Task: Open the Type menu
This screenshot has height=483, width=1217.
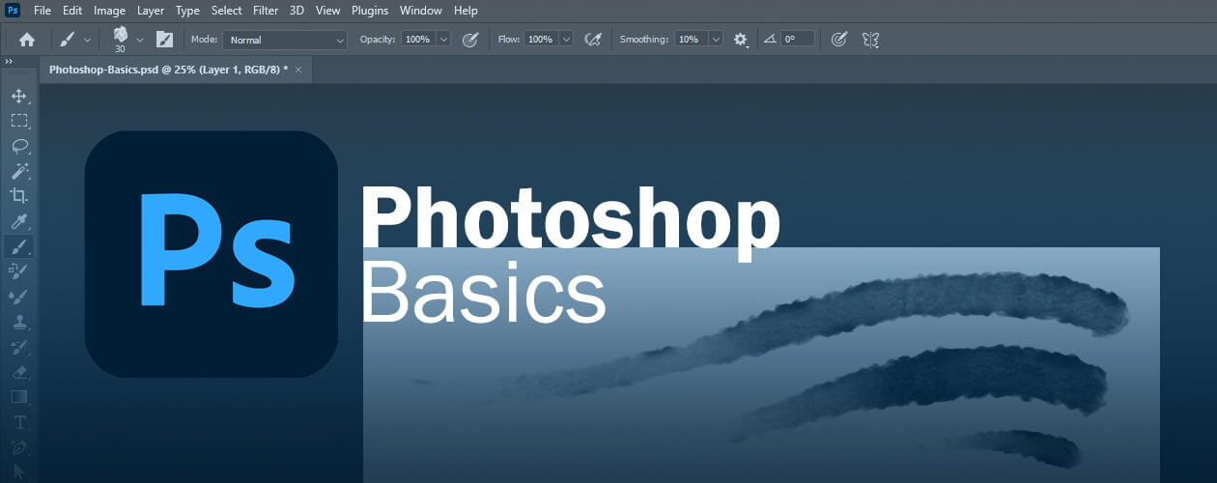Action: click(x=187, y=11)
